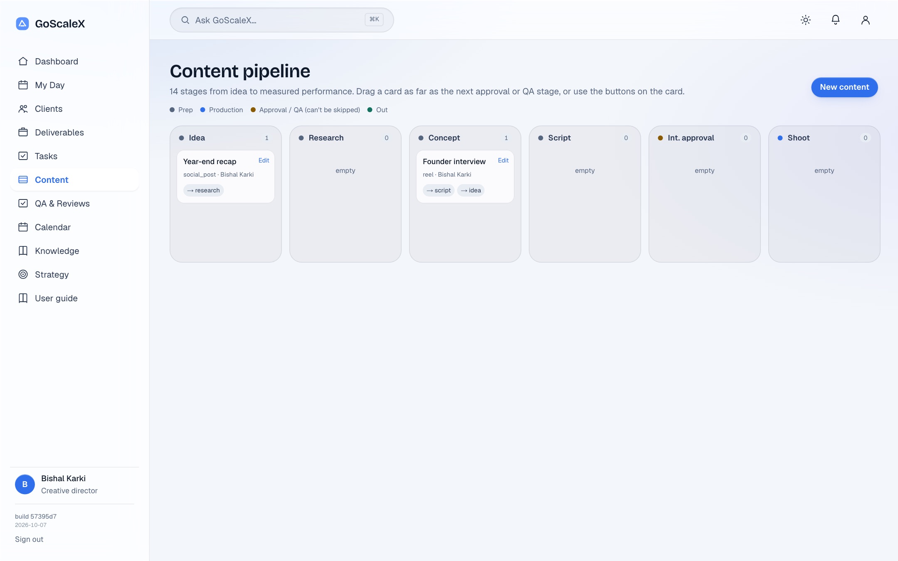Click the My Day calendar icon
The width and height of the screenshot is (898, 561).
pos(23,85)
